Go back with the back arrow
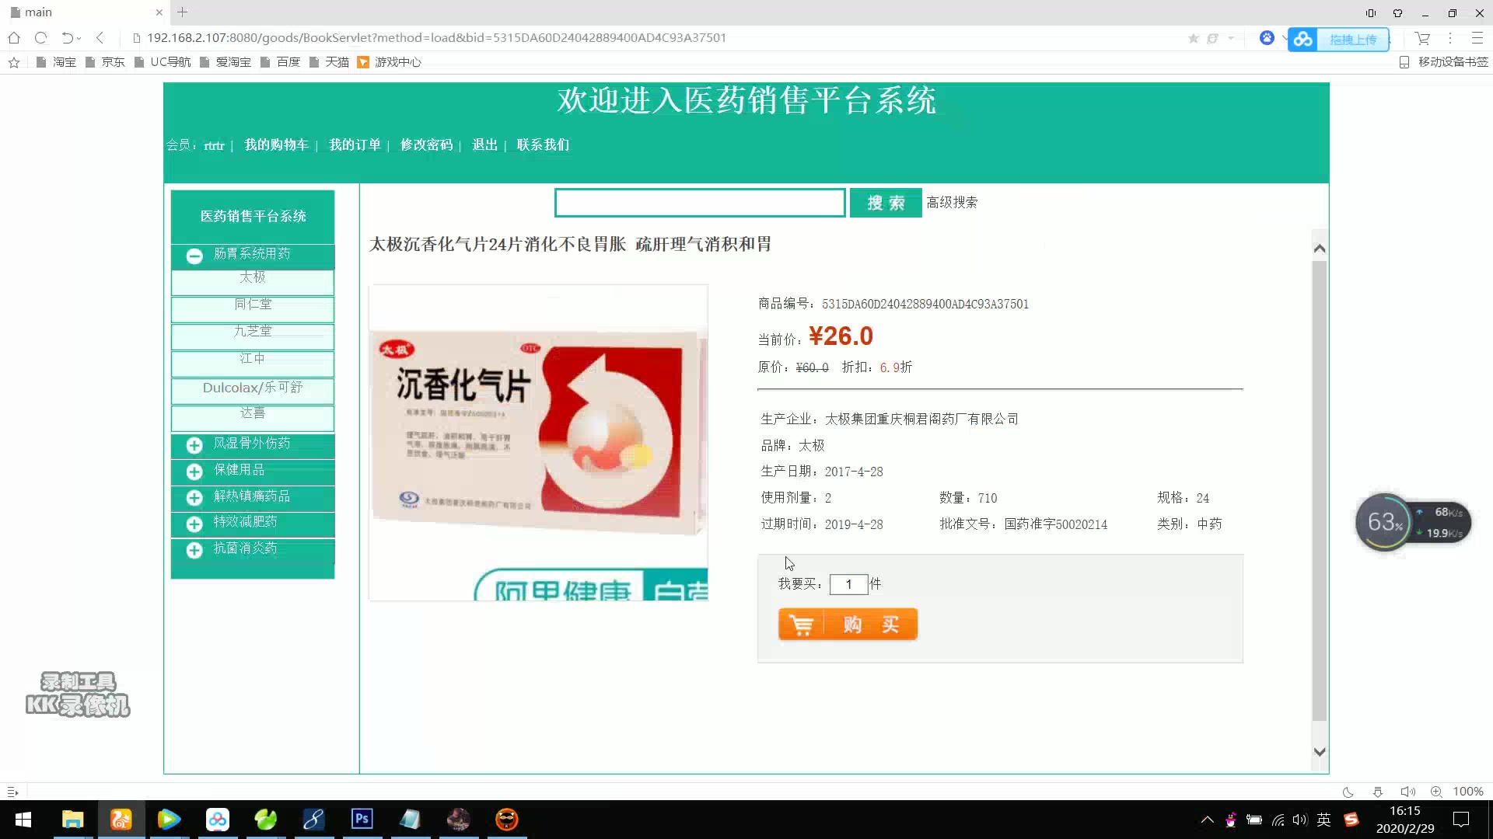 100,38
